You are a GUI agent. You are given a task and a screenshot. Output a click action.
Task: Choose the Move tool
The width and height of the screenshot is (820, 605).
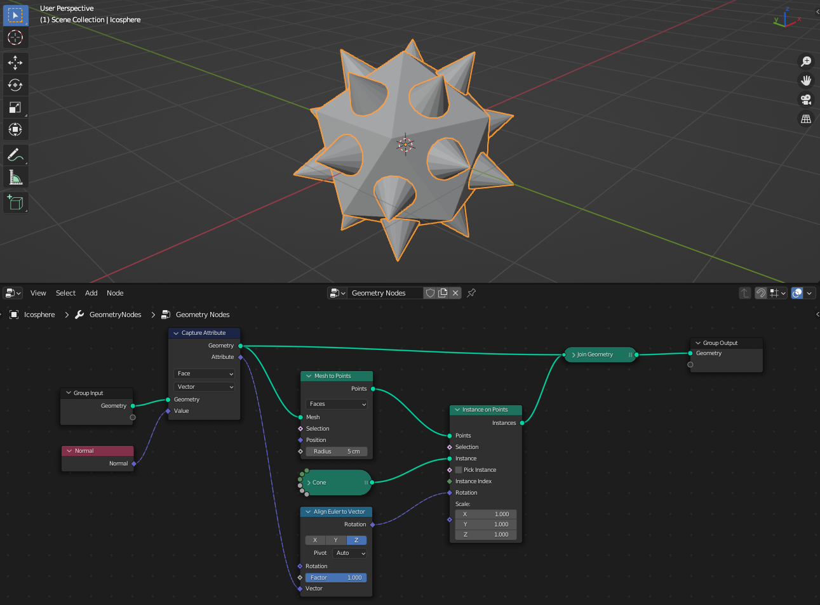[x=15, y=62]
